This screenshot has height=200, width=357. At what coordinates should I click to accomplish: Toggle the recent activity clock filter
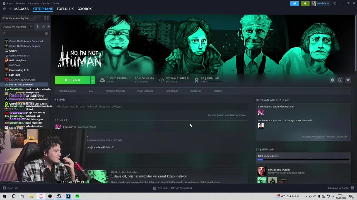[44, 27]
